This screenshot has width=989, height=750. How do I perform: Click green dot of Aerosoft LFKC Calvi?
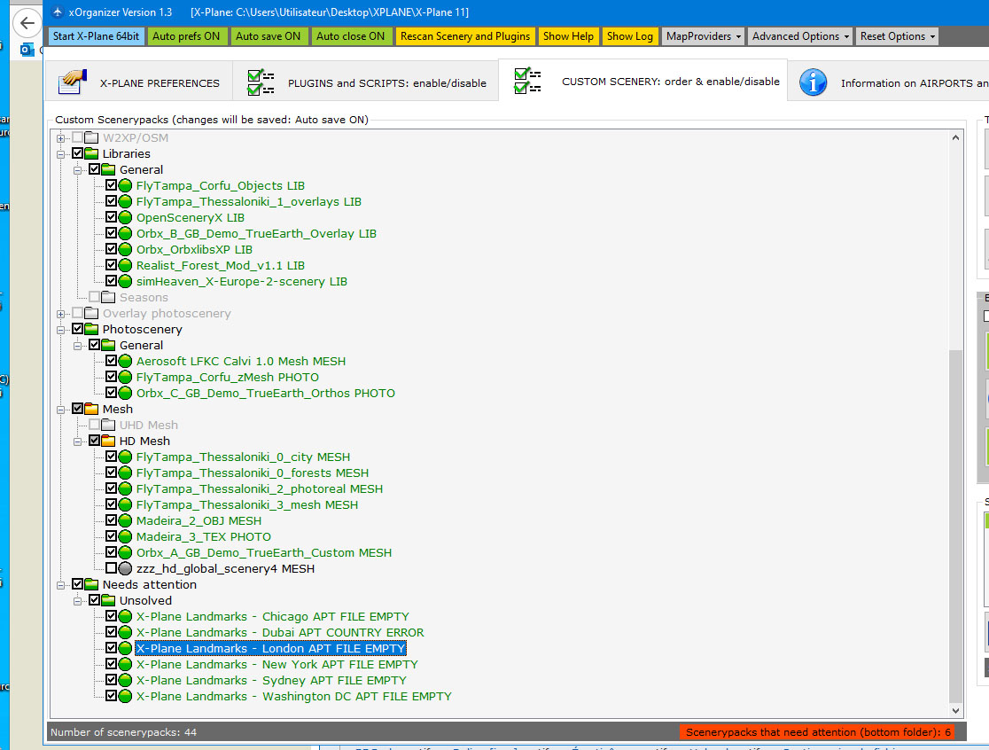tap(126, 362)
